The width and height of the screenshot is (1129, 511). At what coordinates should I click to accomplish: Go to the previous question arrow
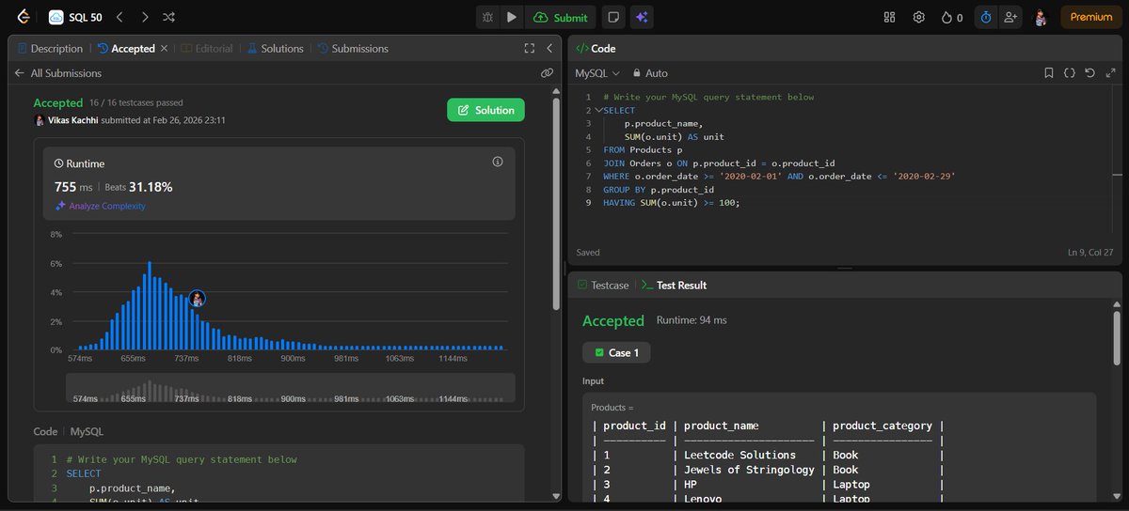coord(119,17)
